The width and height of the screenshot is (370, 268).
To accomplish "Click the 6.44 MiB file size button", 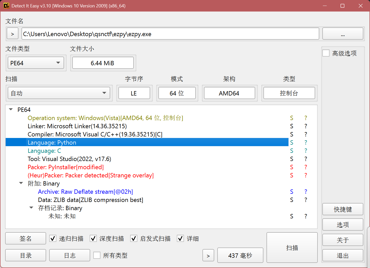I will coord(103,63).
